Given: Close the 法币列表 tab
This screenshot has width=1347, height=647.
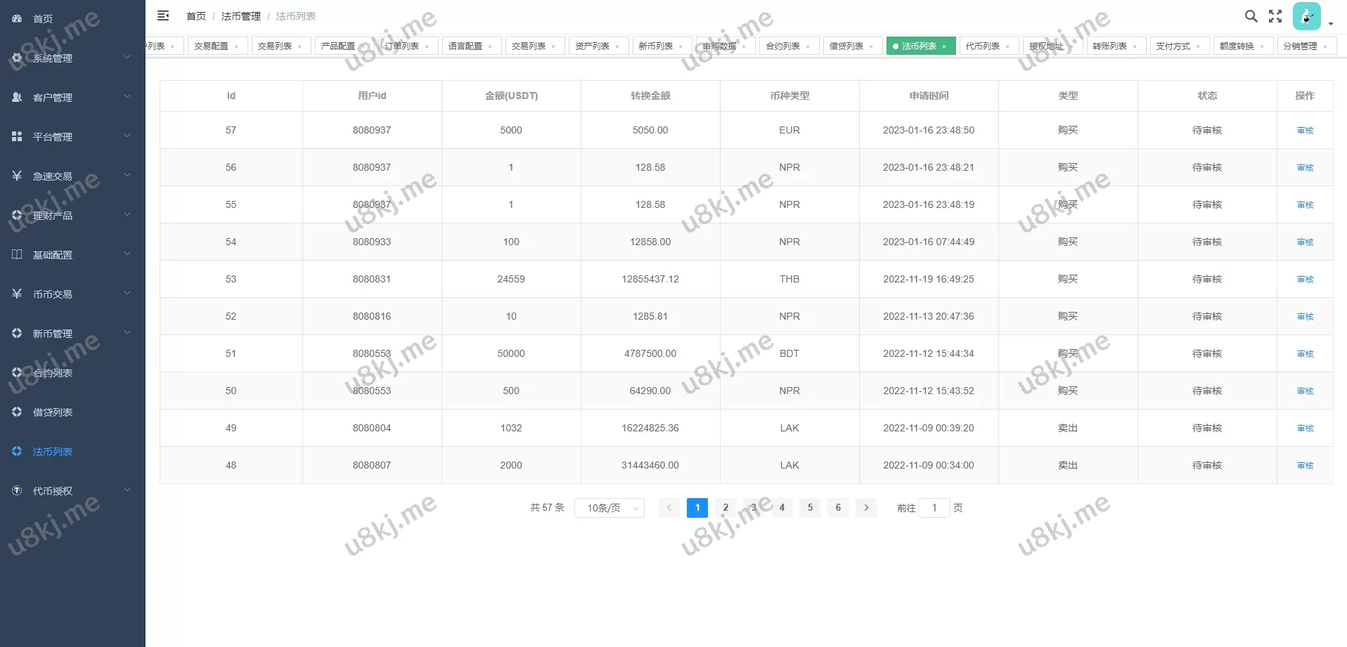Looking at the screenshot, I should [x=944, y=46].
